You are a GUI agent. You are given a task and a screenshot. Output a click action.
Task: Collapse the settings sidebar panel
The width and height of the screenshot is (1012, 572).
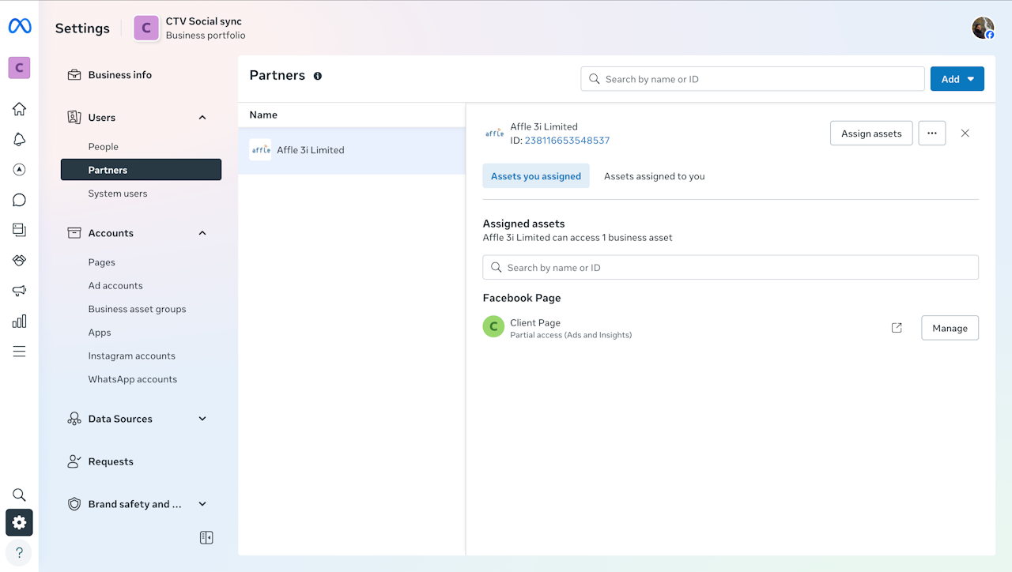[x=206, y=538]
